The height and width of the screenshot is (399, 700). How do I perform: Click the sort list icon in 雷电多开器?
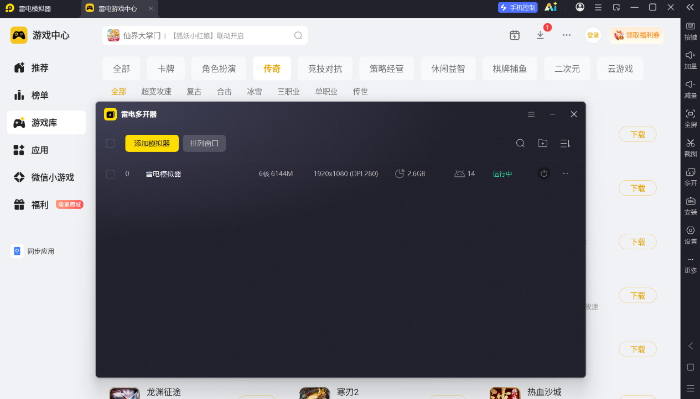pos(565,143)
